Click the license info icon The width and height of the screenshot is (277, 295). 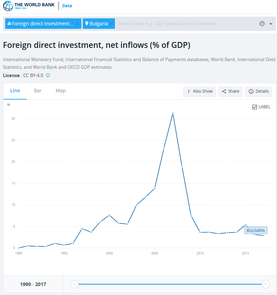point(48,75)
